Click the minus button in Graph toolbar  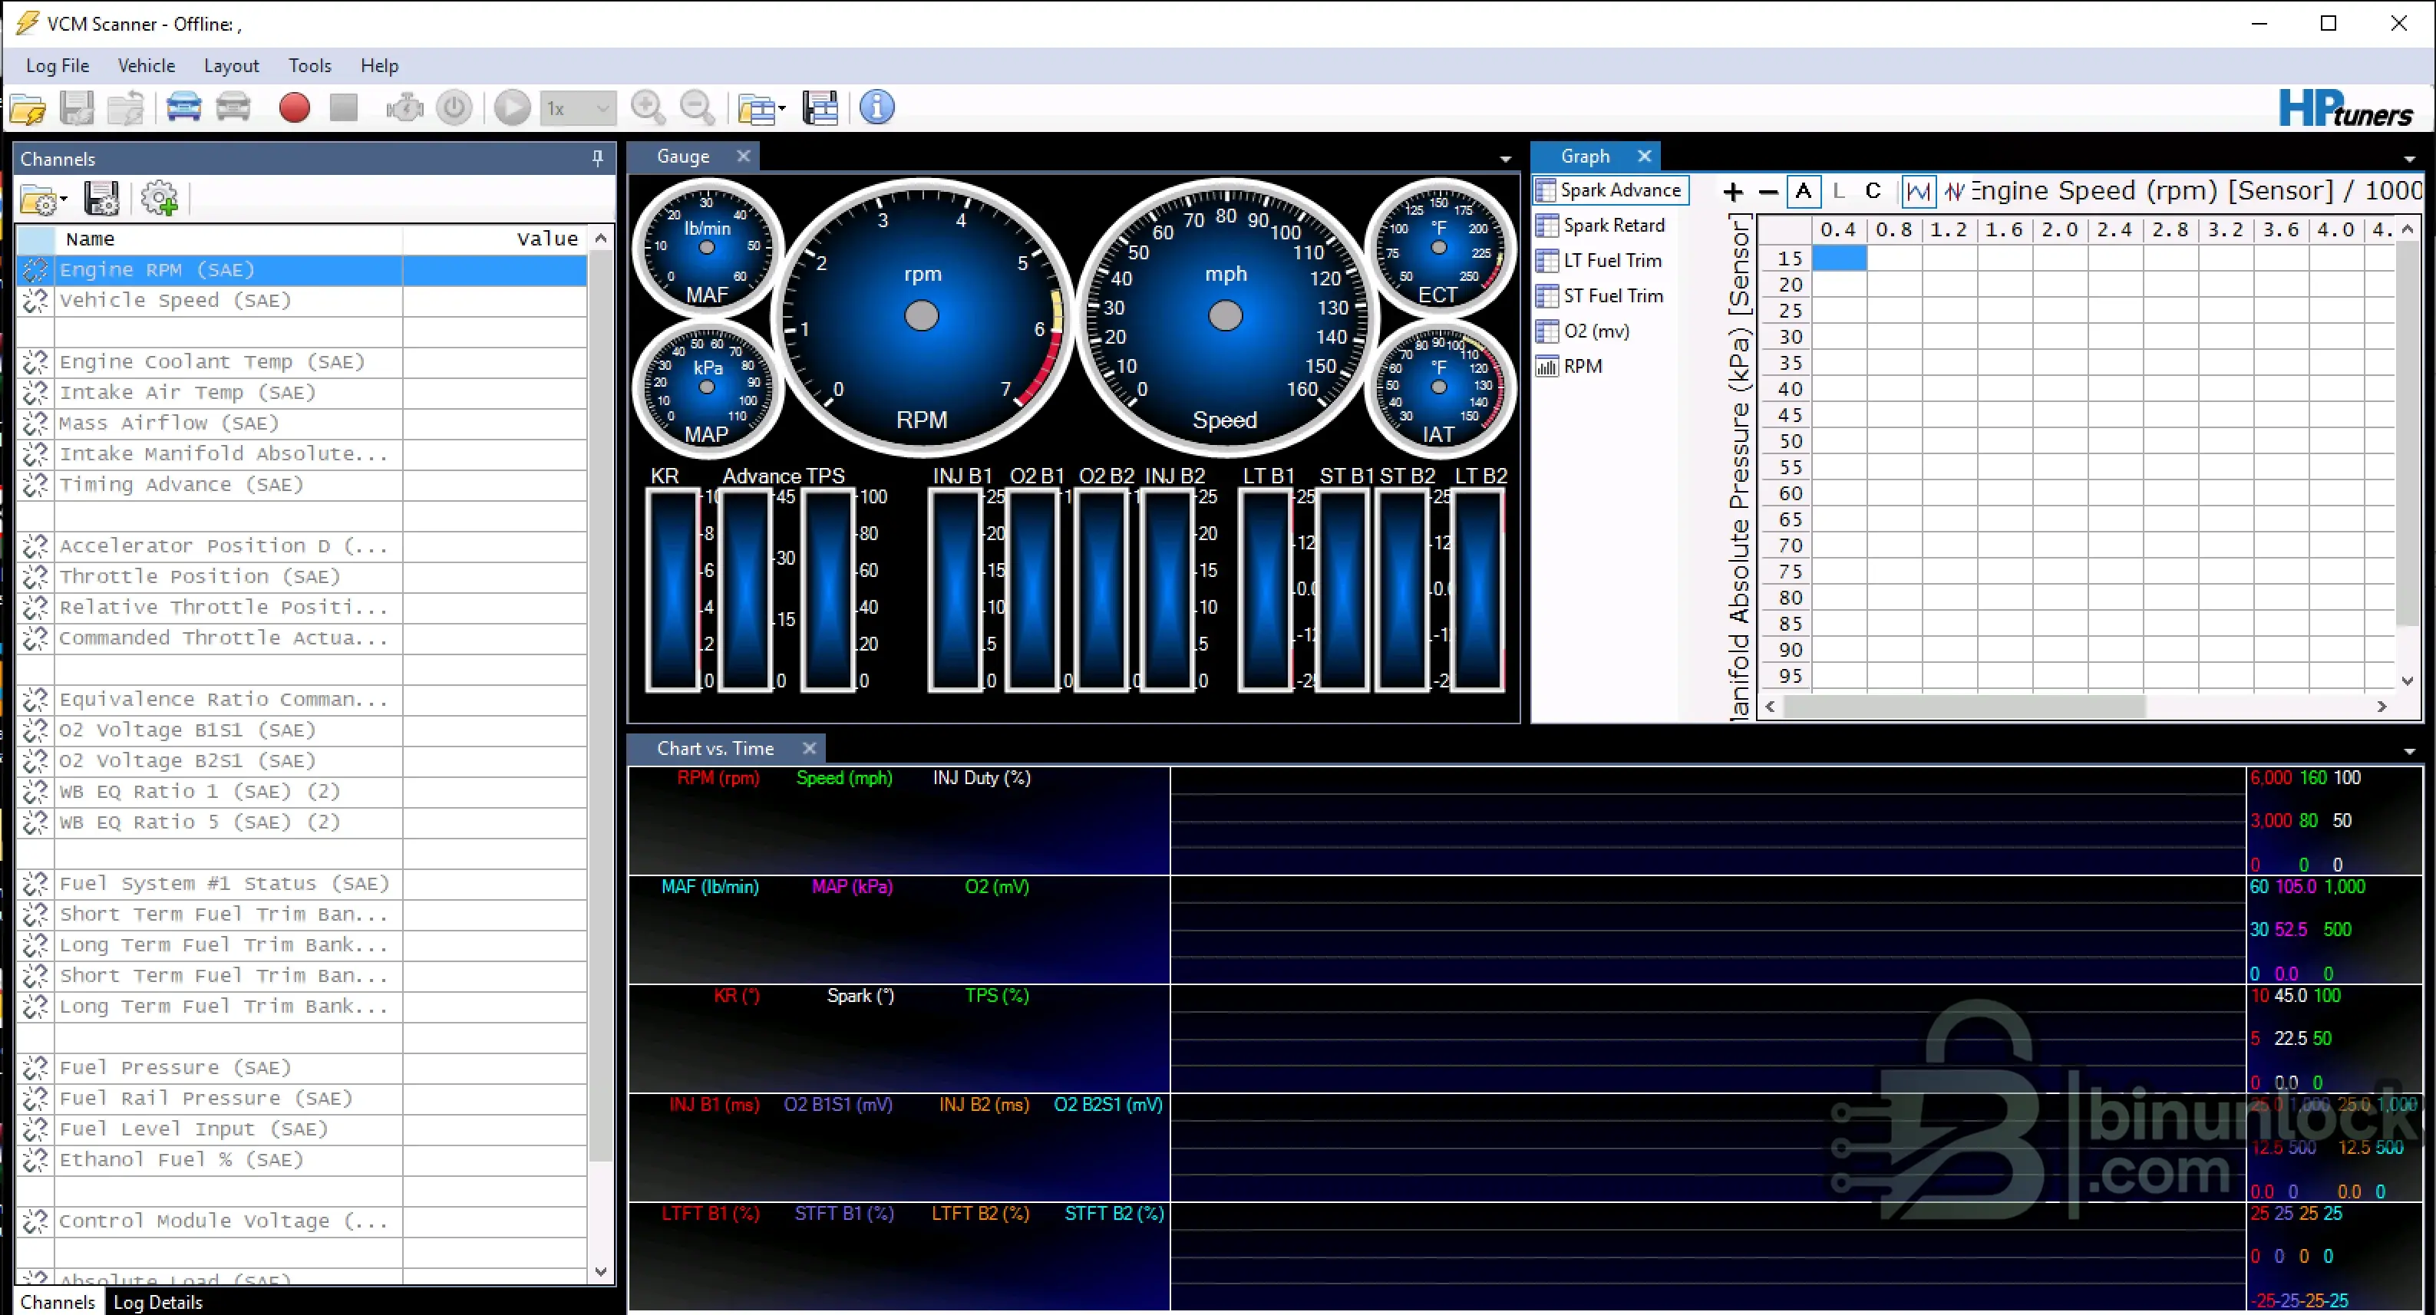tap(1768, 192)
